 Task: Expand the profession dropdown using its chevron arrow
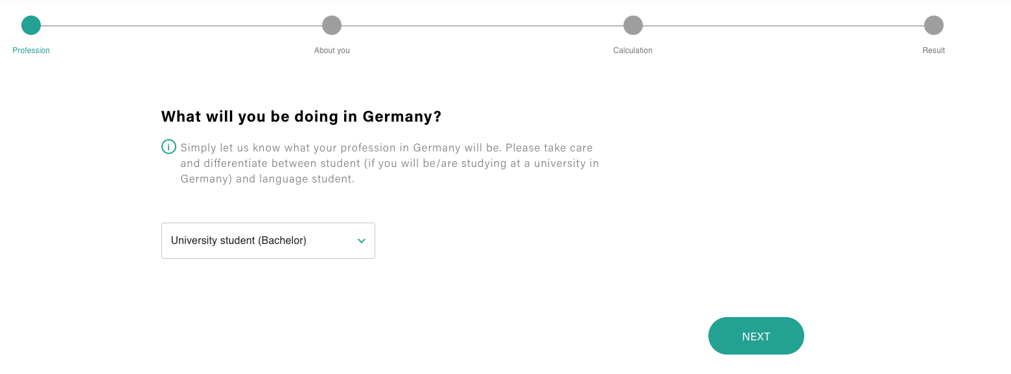[x=362, y=241]
